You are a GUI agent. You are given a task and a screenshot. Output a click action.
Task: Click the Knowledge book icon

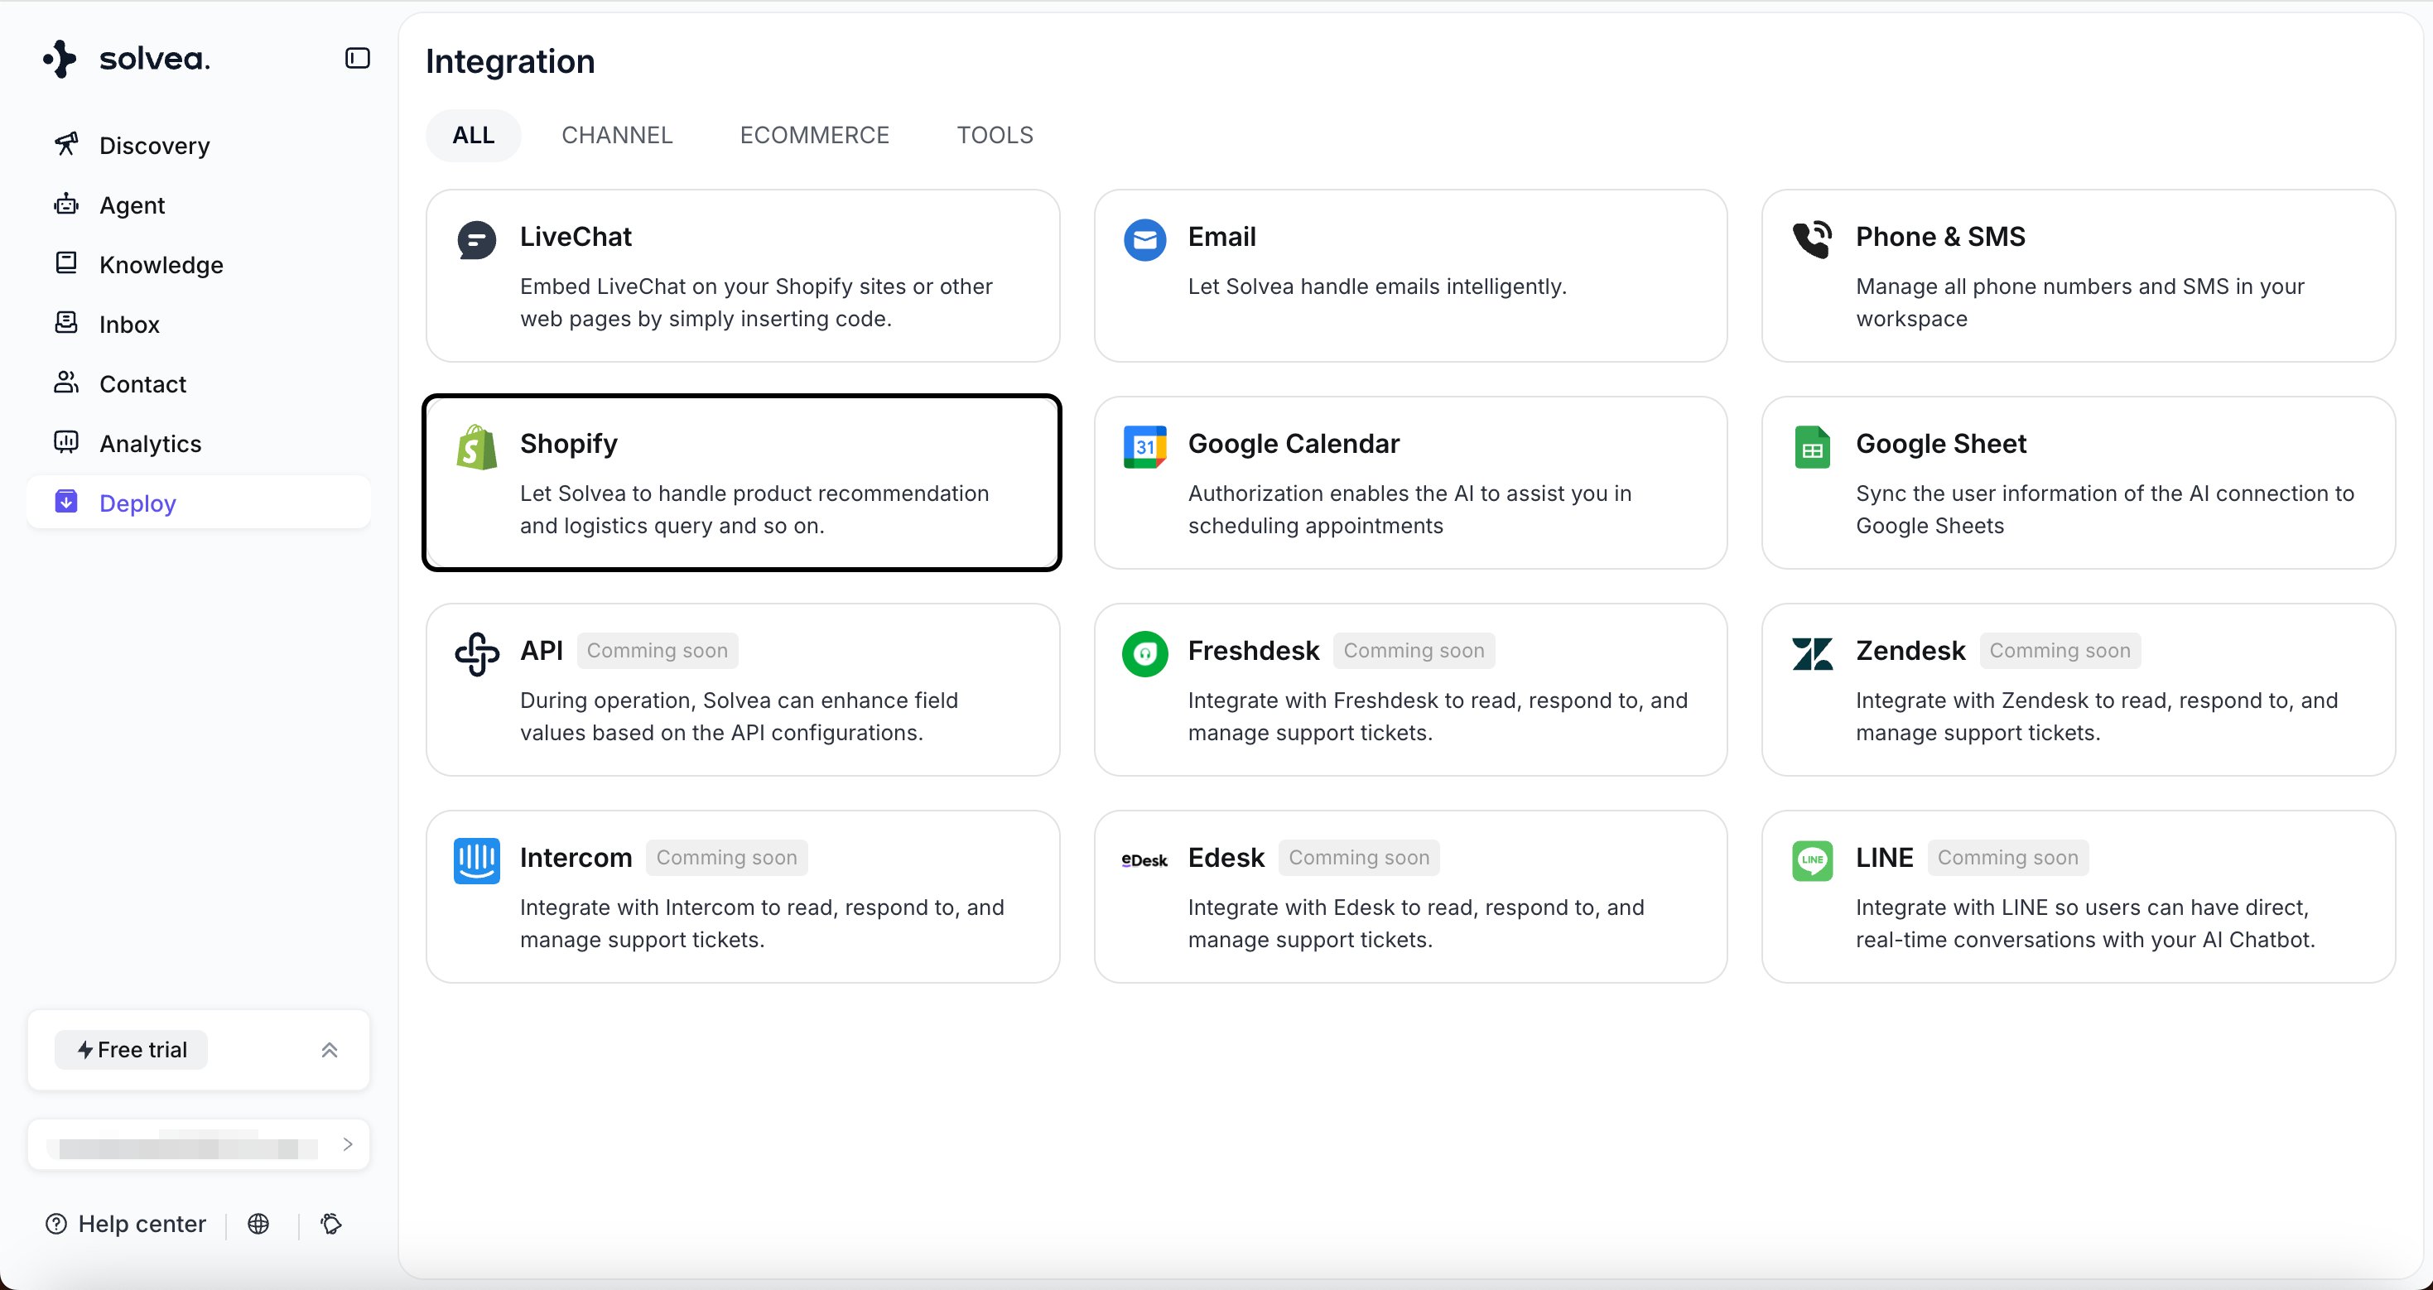(66, 263)
